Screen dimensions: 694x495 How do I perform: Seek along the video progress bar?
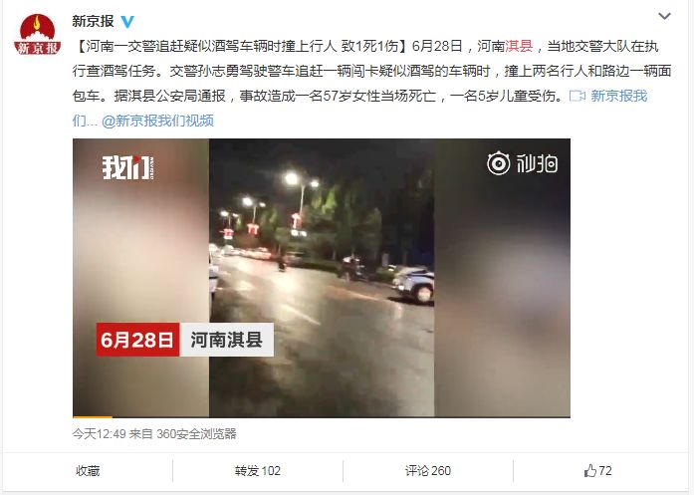[x=322, y=416]
